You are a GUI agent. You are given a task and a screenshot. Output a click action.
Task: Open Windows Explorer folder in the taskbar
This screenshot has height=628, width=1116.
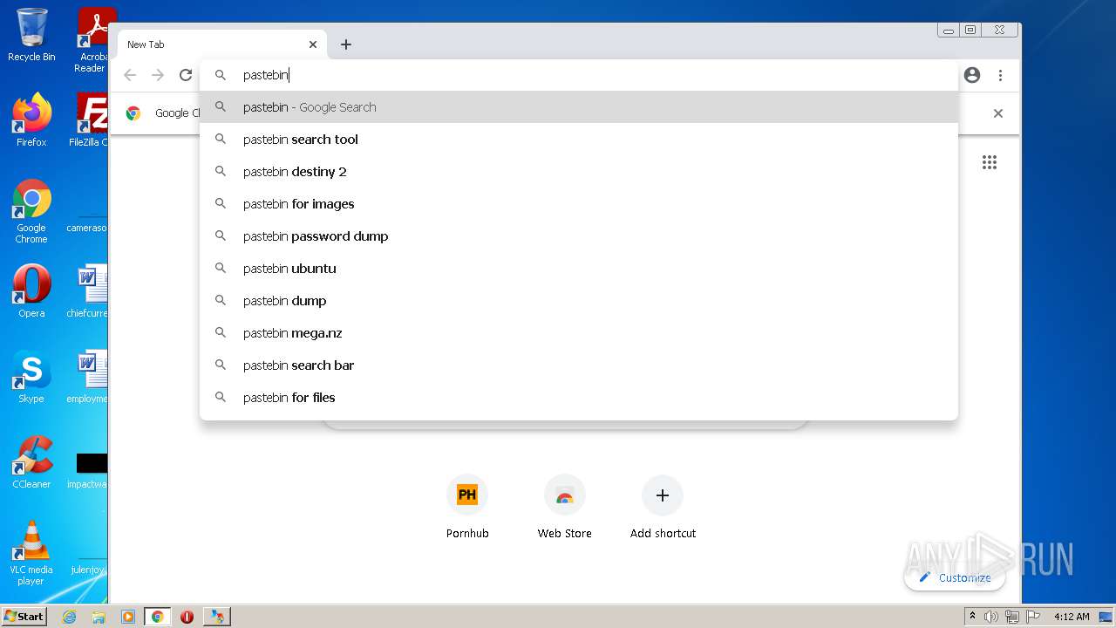[x=99, y=617]
